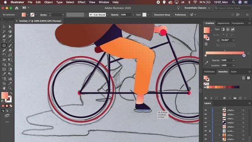
Task: Click the Stroke label in control bar
Action: point(43,15)
